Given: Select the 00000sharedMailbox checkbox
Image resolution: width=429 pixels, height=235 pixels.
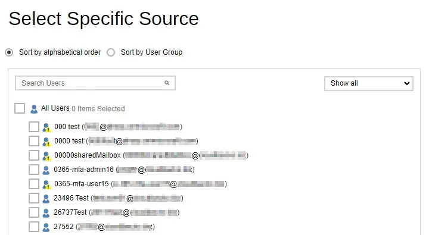Looking at the screenshot, I should (34, 155).
